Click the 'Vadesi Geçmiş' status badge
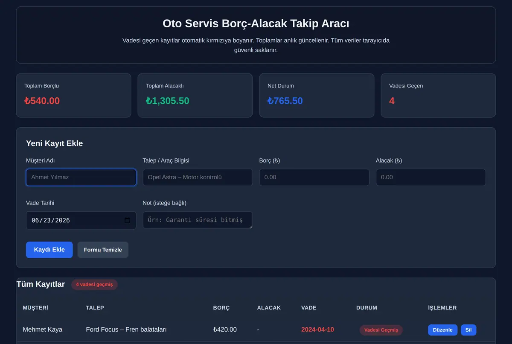 [381, 330]
